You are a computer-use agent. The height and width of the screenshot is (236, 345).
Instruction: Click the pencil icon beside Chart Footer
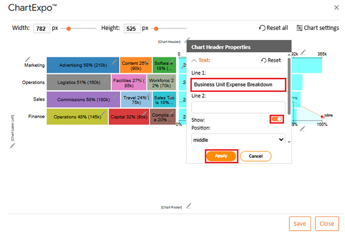pyautogui.click(x=188, y=206)
